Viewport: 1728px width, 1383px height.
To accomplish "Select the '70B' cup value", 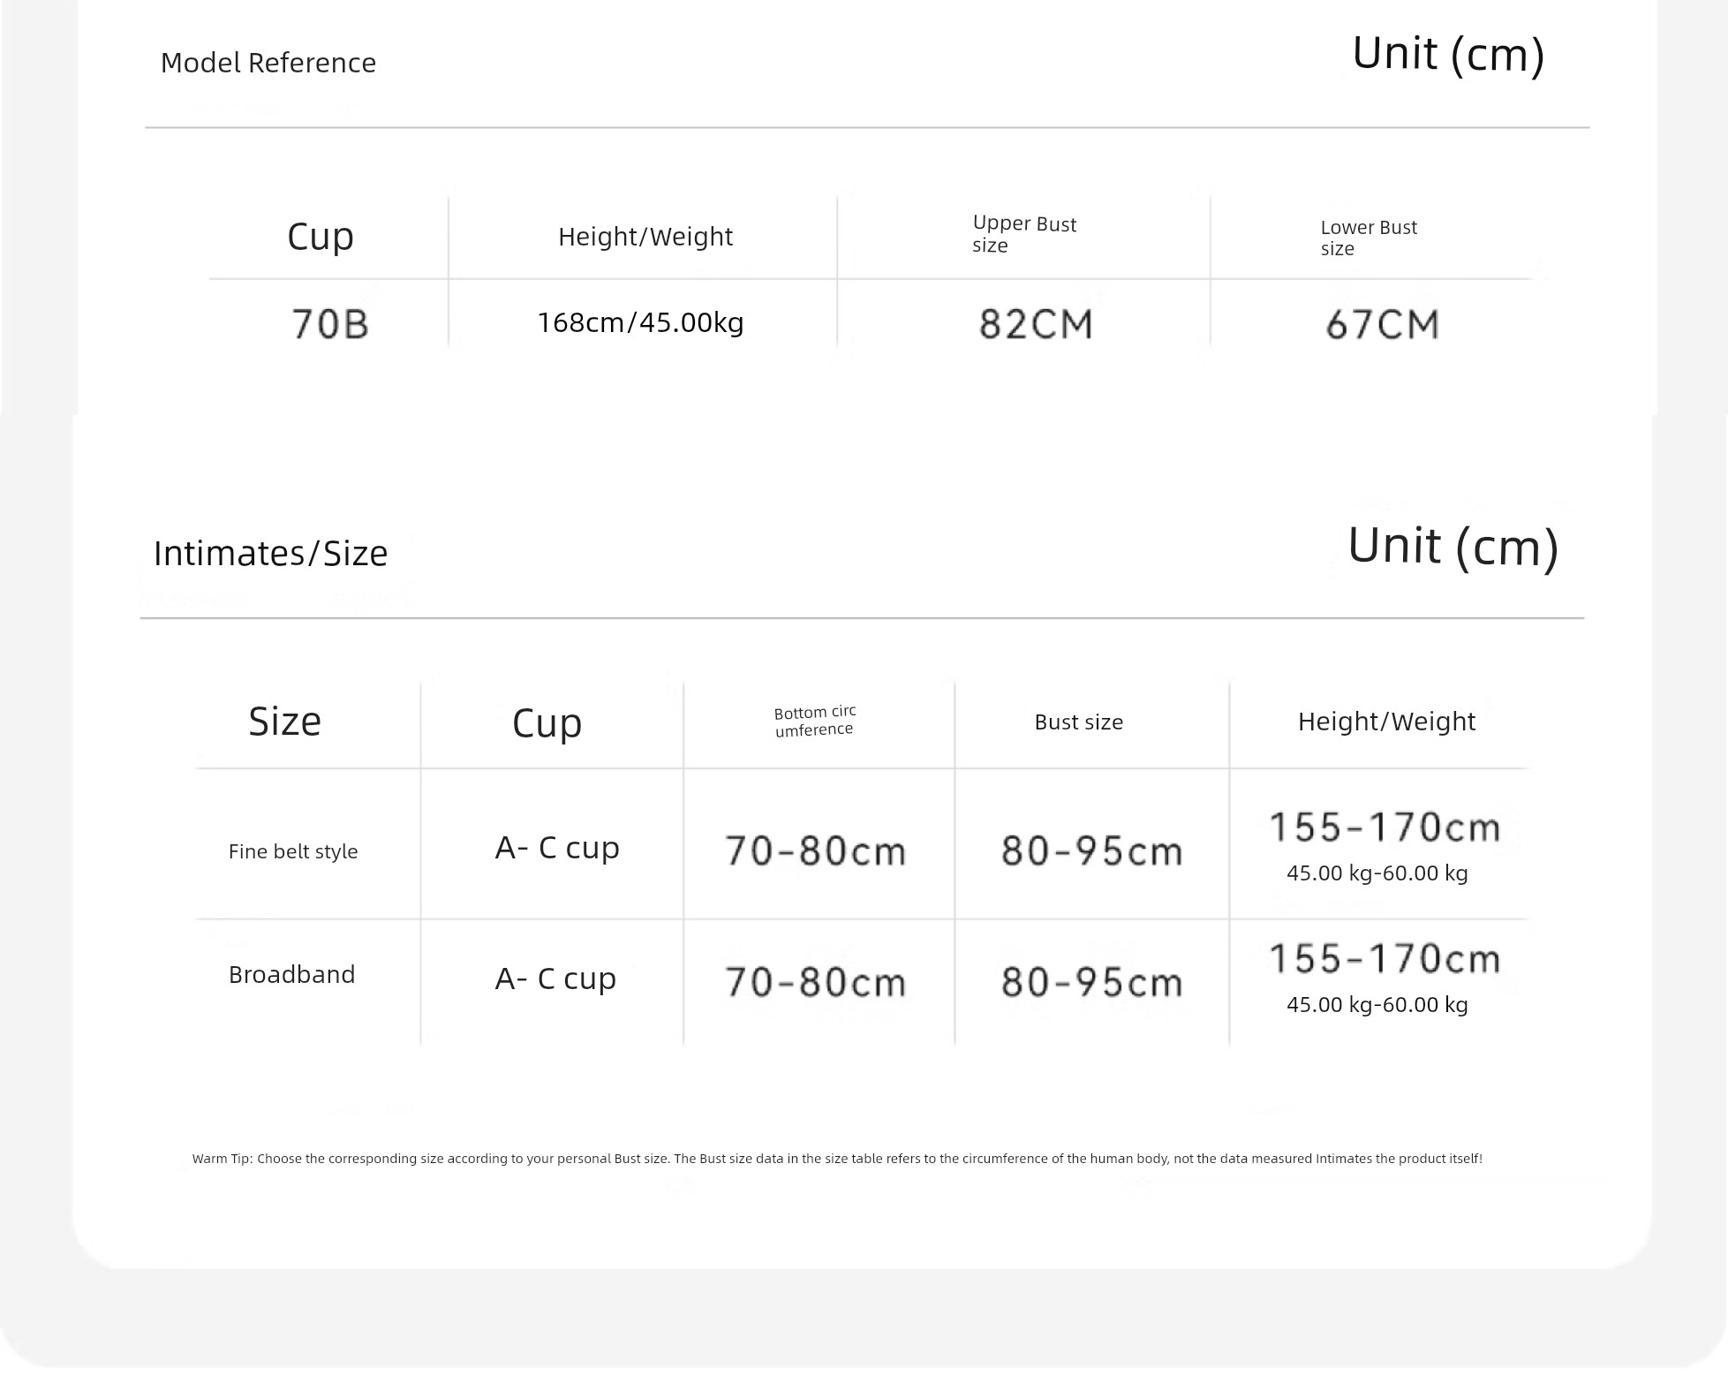I will click(330, 324).
